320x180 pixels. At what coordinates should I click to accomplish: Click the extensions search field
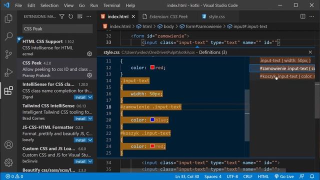tap(57, 29)
